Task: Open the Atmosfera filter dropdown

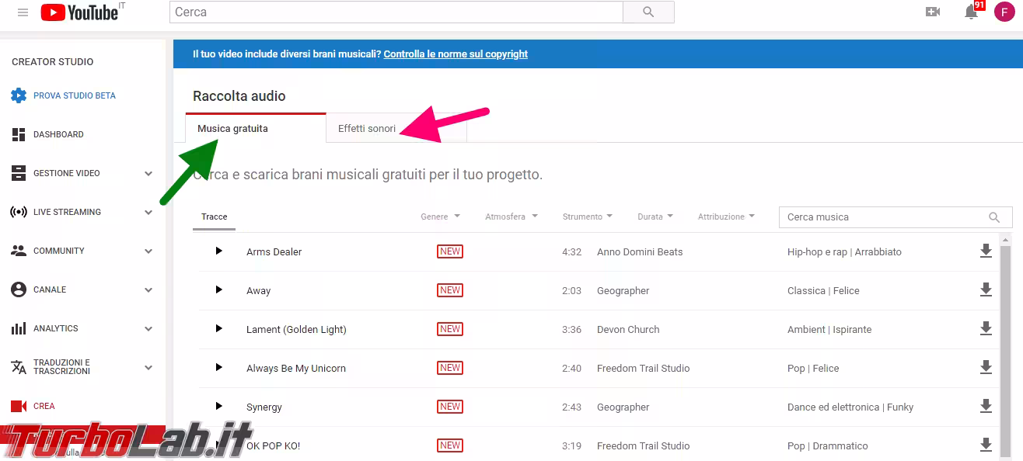Action: [x=511, y=217]
